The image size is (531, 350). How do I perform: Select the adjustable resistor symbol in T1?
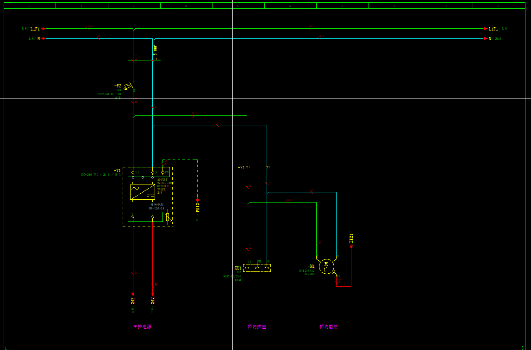pos(168,217)
